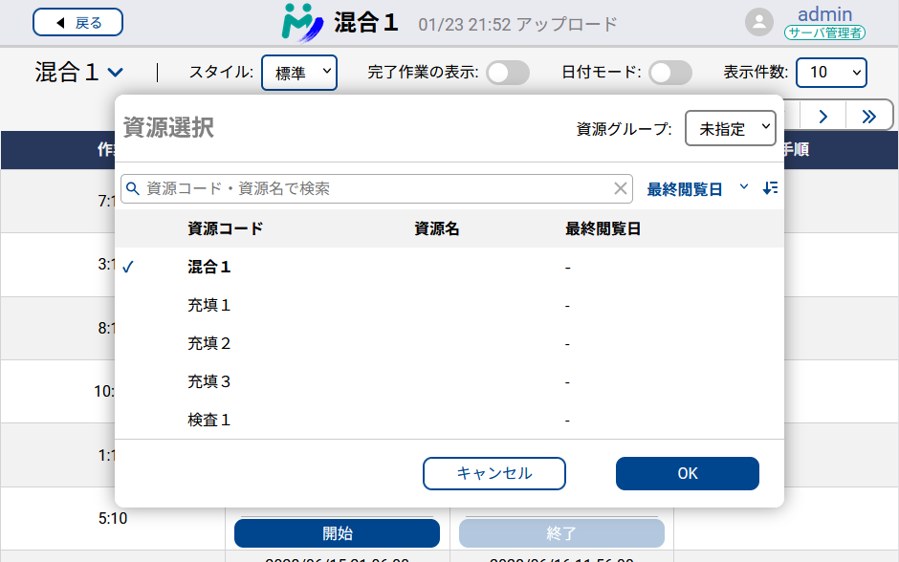The height and width of the screenshot is (562, 899).
Task: Expand the 最終閲覧日 sort field chevron
Action: tap(745, 188)
